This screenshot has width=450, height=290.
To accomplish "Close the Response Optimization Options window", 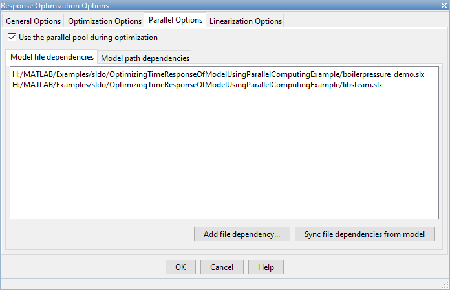I will coord(442,5).
